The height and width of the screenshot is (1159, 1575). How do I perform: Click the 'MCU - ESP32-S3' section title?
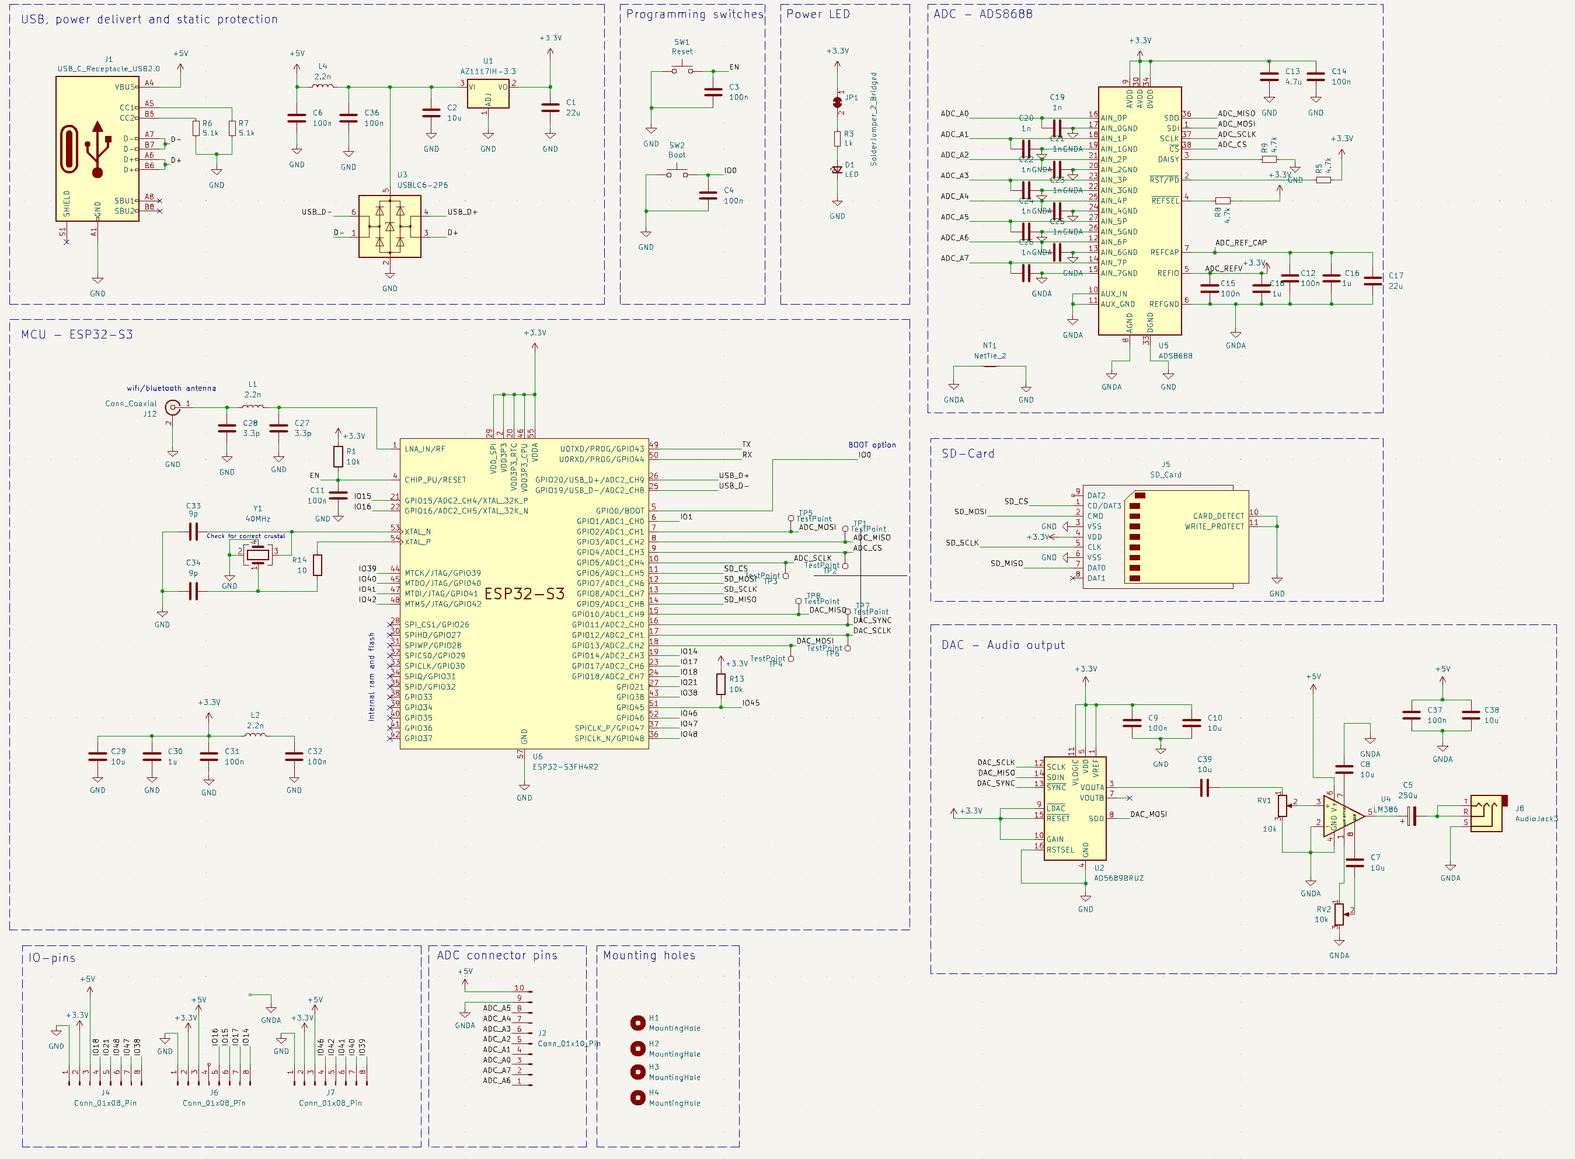[x=77, y=334]
